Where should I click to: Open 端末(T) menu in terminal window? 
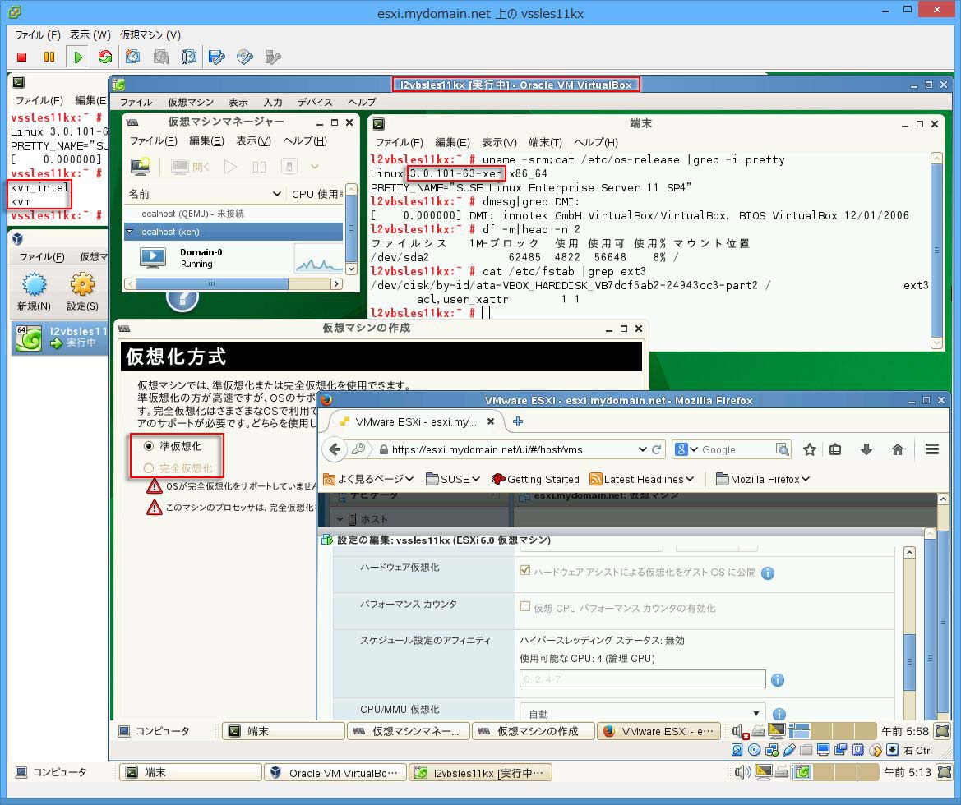point(546,142)
